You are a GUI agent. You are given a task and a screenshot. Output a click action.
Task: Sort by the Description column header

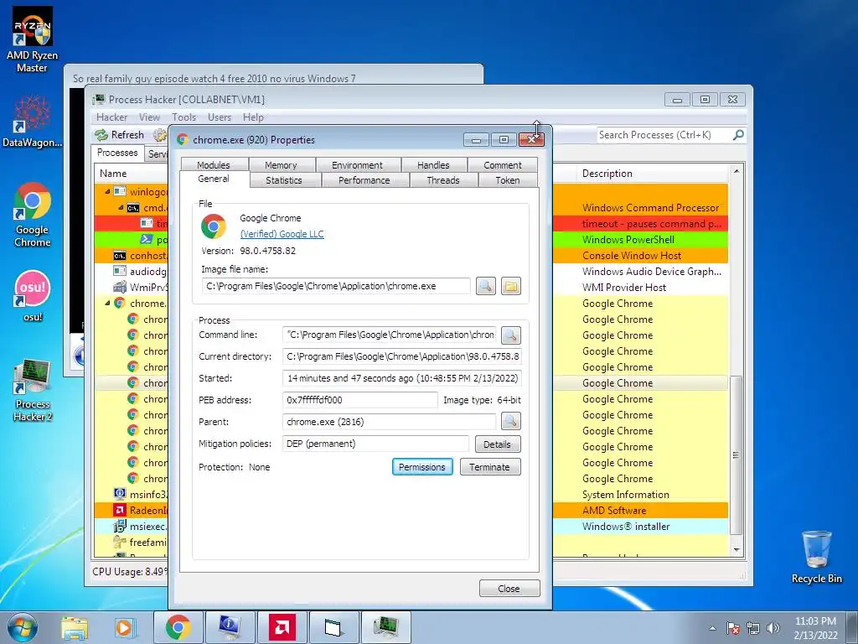click(x=651, y=174)
